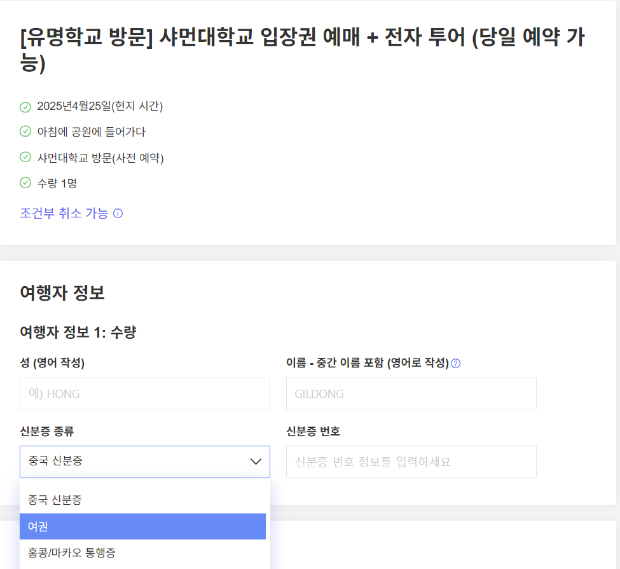Select the 중국 신분증 dropdown option

coord(143,500)
